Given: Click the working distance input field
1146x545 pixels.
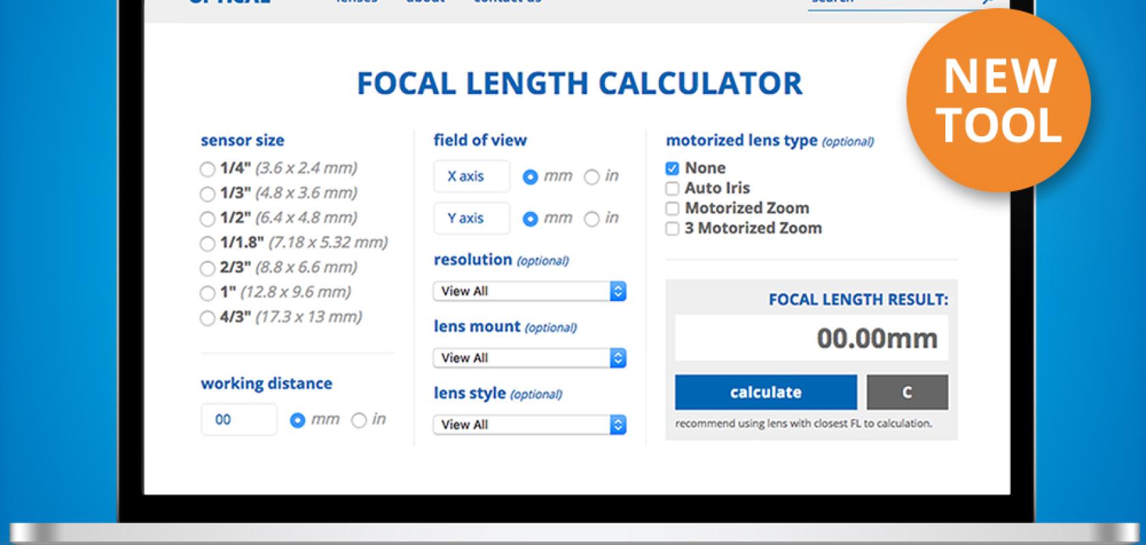Looking at the screenshot, I should [239, 420].
